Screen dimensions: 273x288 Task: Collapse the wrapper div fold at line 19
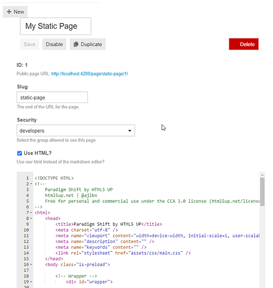pos(31,282)
